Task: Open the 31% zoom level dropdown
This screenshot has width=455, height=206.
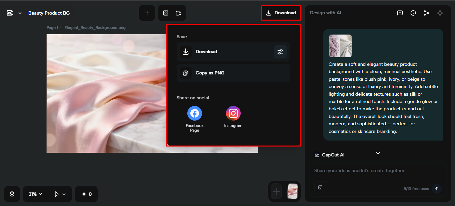Action: [x=35, y=194]
